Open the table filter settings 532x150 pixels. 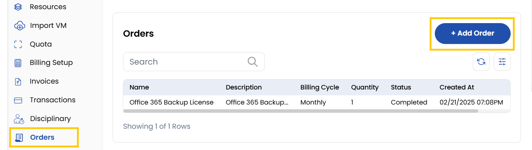tap(502, 62)
